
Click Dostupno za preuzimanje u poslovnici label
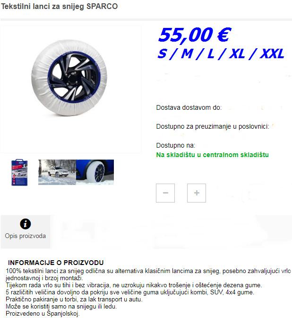(x=213, y=126)
